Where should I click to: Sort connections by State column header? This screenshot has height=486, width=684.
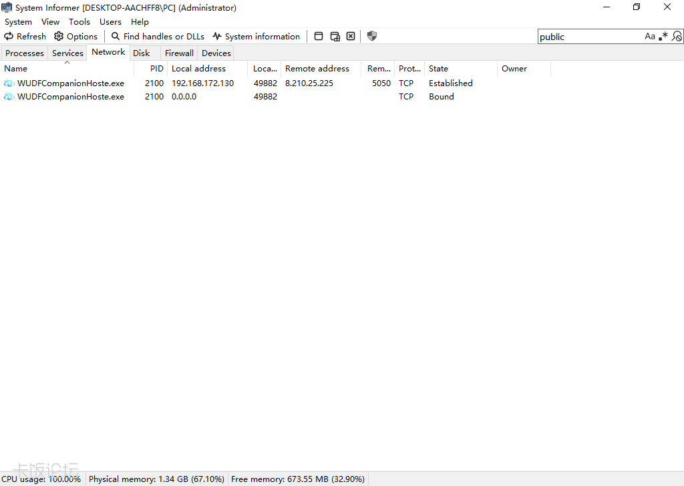(x=439, y=69)
